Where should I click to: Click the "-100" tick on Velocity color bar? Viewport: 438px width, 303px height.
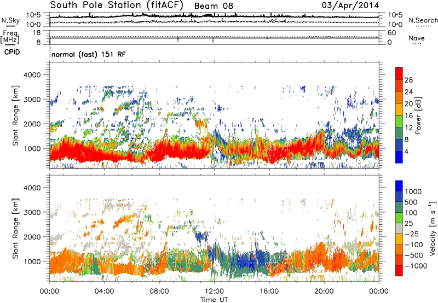[414, 244]
